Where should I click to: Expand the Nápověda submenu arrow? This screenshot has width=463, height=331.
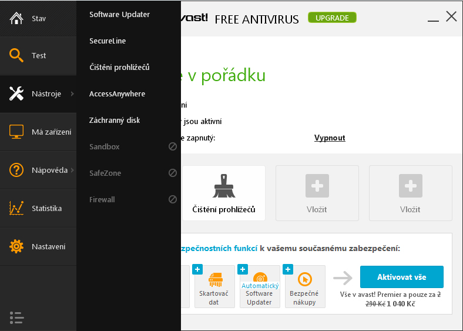coord(72,170)
